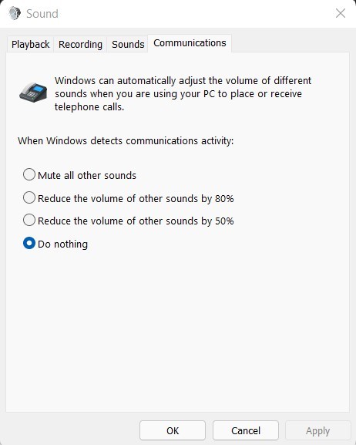The width and height of the screenshot is (356, 445).
Task: Confirm settings with the OK button
Action: click(x=173, y=430)
